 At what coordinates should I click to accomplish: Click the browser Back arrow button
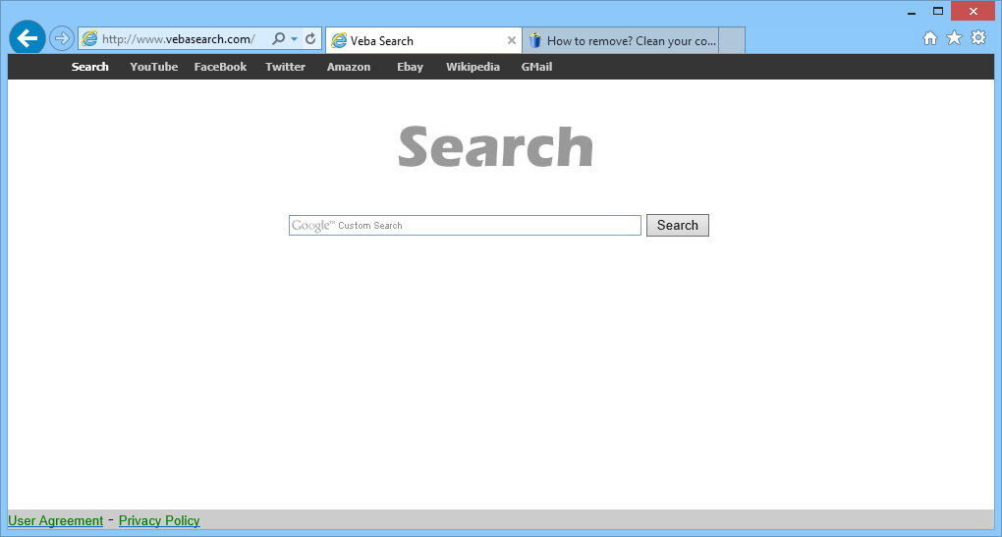pyautogui.click(x=28, y=38)
